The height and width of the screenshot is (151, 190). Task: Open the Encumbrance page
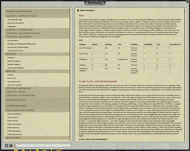13,40
